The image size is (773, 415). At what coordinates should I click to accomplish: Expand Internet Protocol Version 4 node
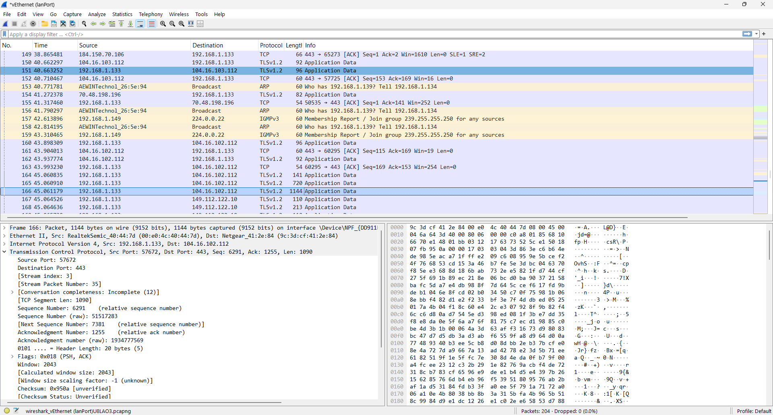coord(4,244)
